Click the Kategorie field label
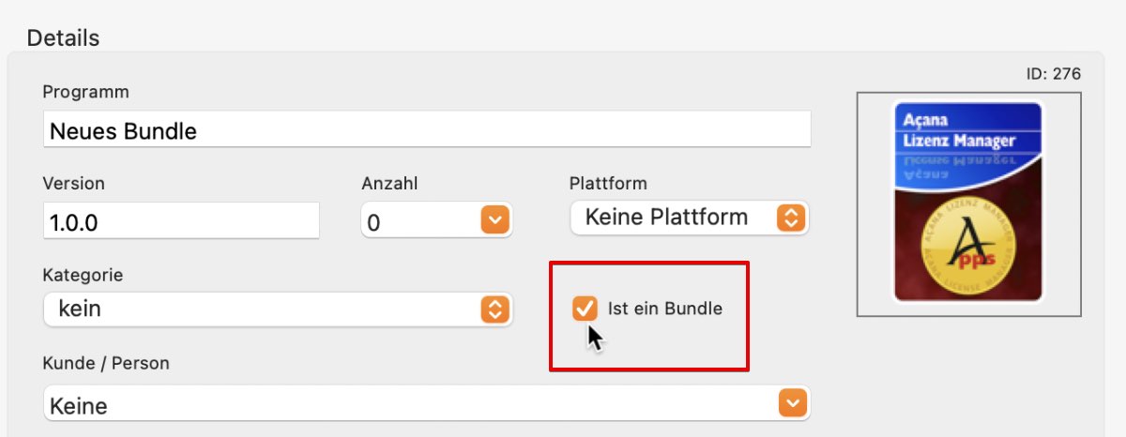 coord(83,276)
